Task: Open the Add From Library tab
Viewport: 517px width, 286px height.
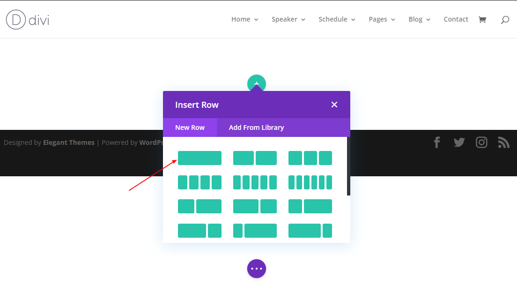Action: 256,127
